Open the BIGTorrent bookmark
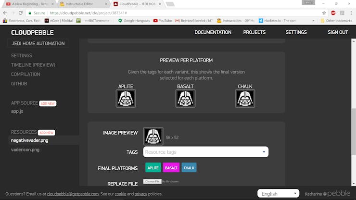 [94, 21]
